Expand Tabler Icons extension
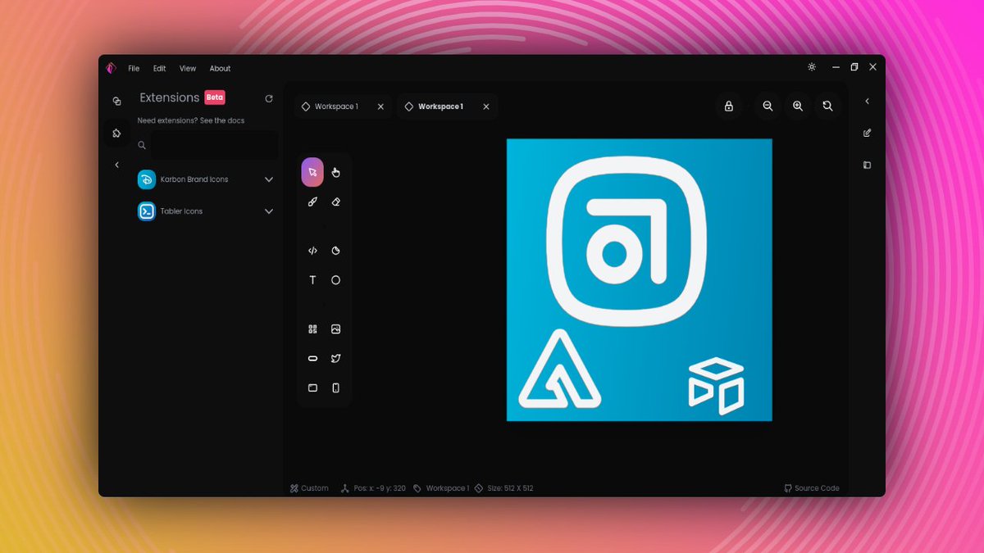 pos(269,211)
